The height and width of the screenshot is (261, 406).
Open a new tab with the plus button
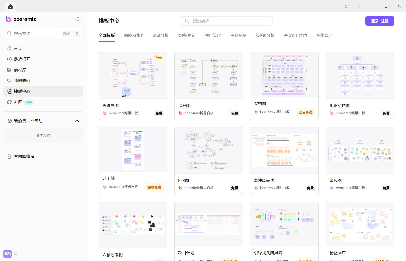coord(23,6)
